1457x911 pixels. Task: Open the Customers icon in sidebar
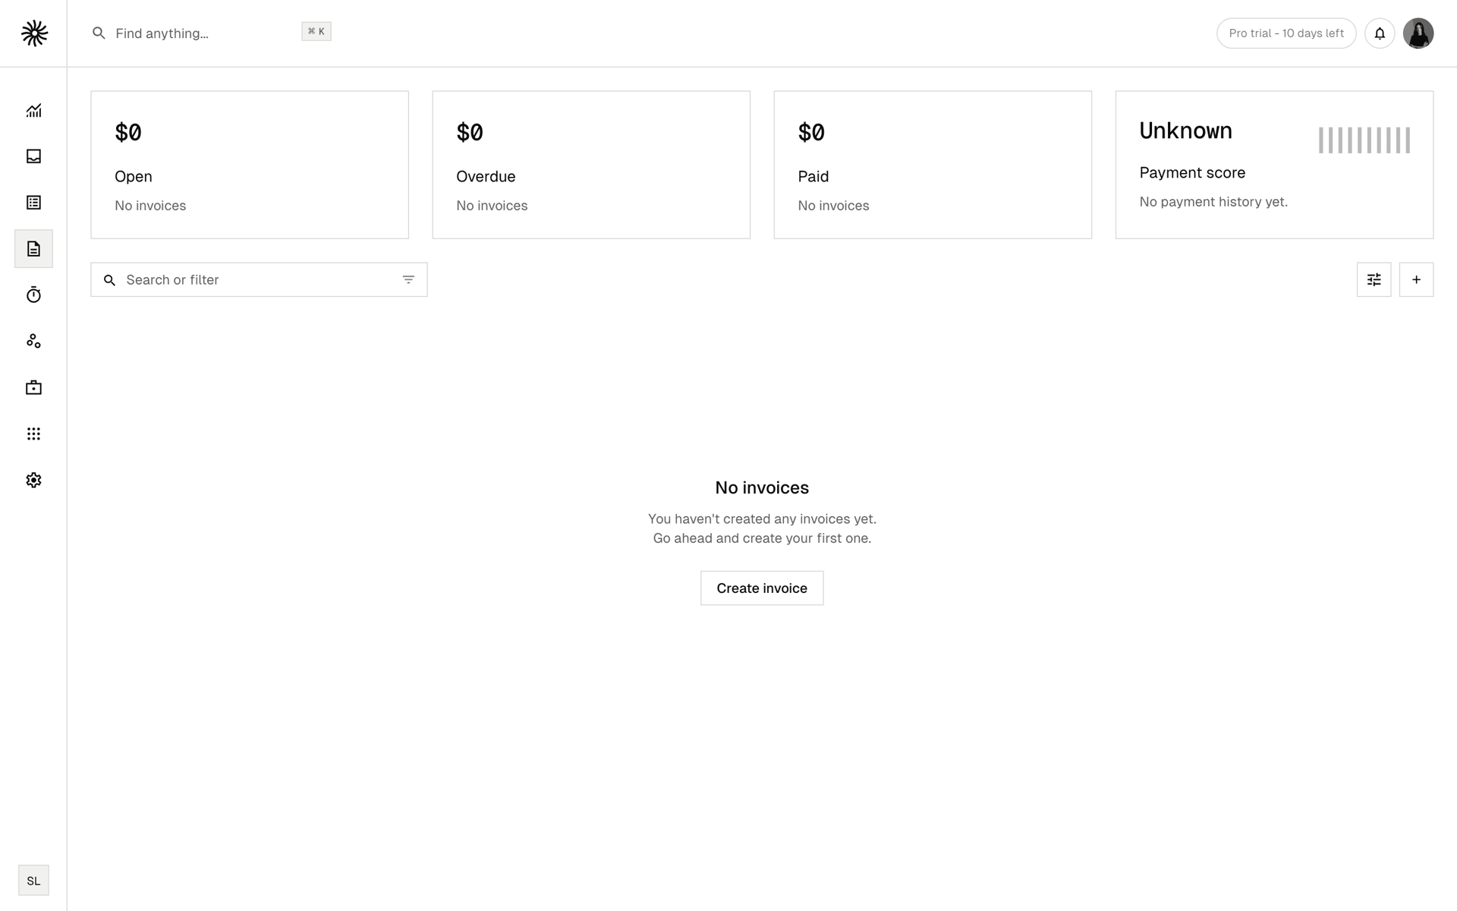pyautogui.click(x=33, y=342)
